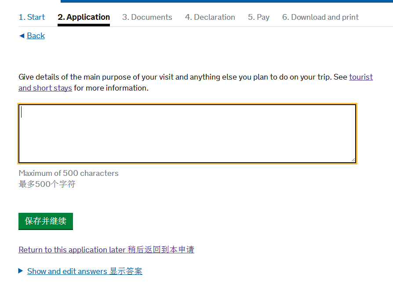The image size is (393, 299).
Task: Click the black underline beneath 2. Application
Action: coord(84,25)
